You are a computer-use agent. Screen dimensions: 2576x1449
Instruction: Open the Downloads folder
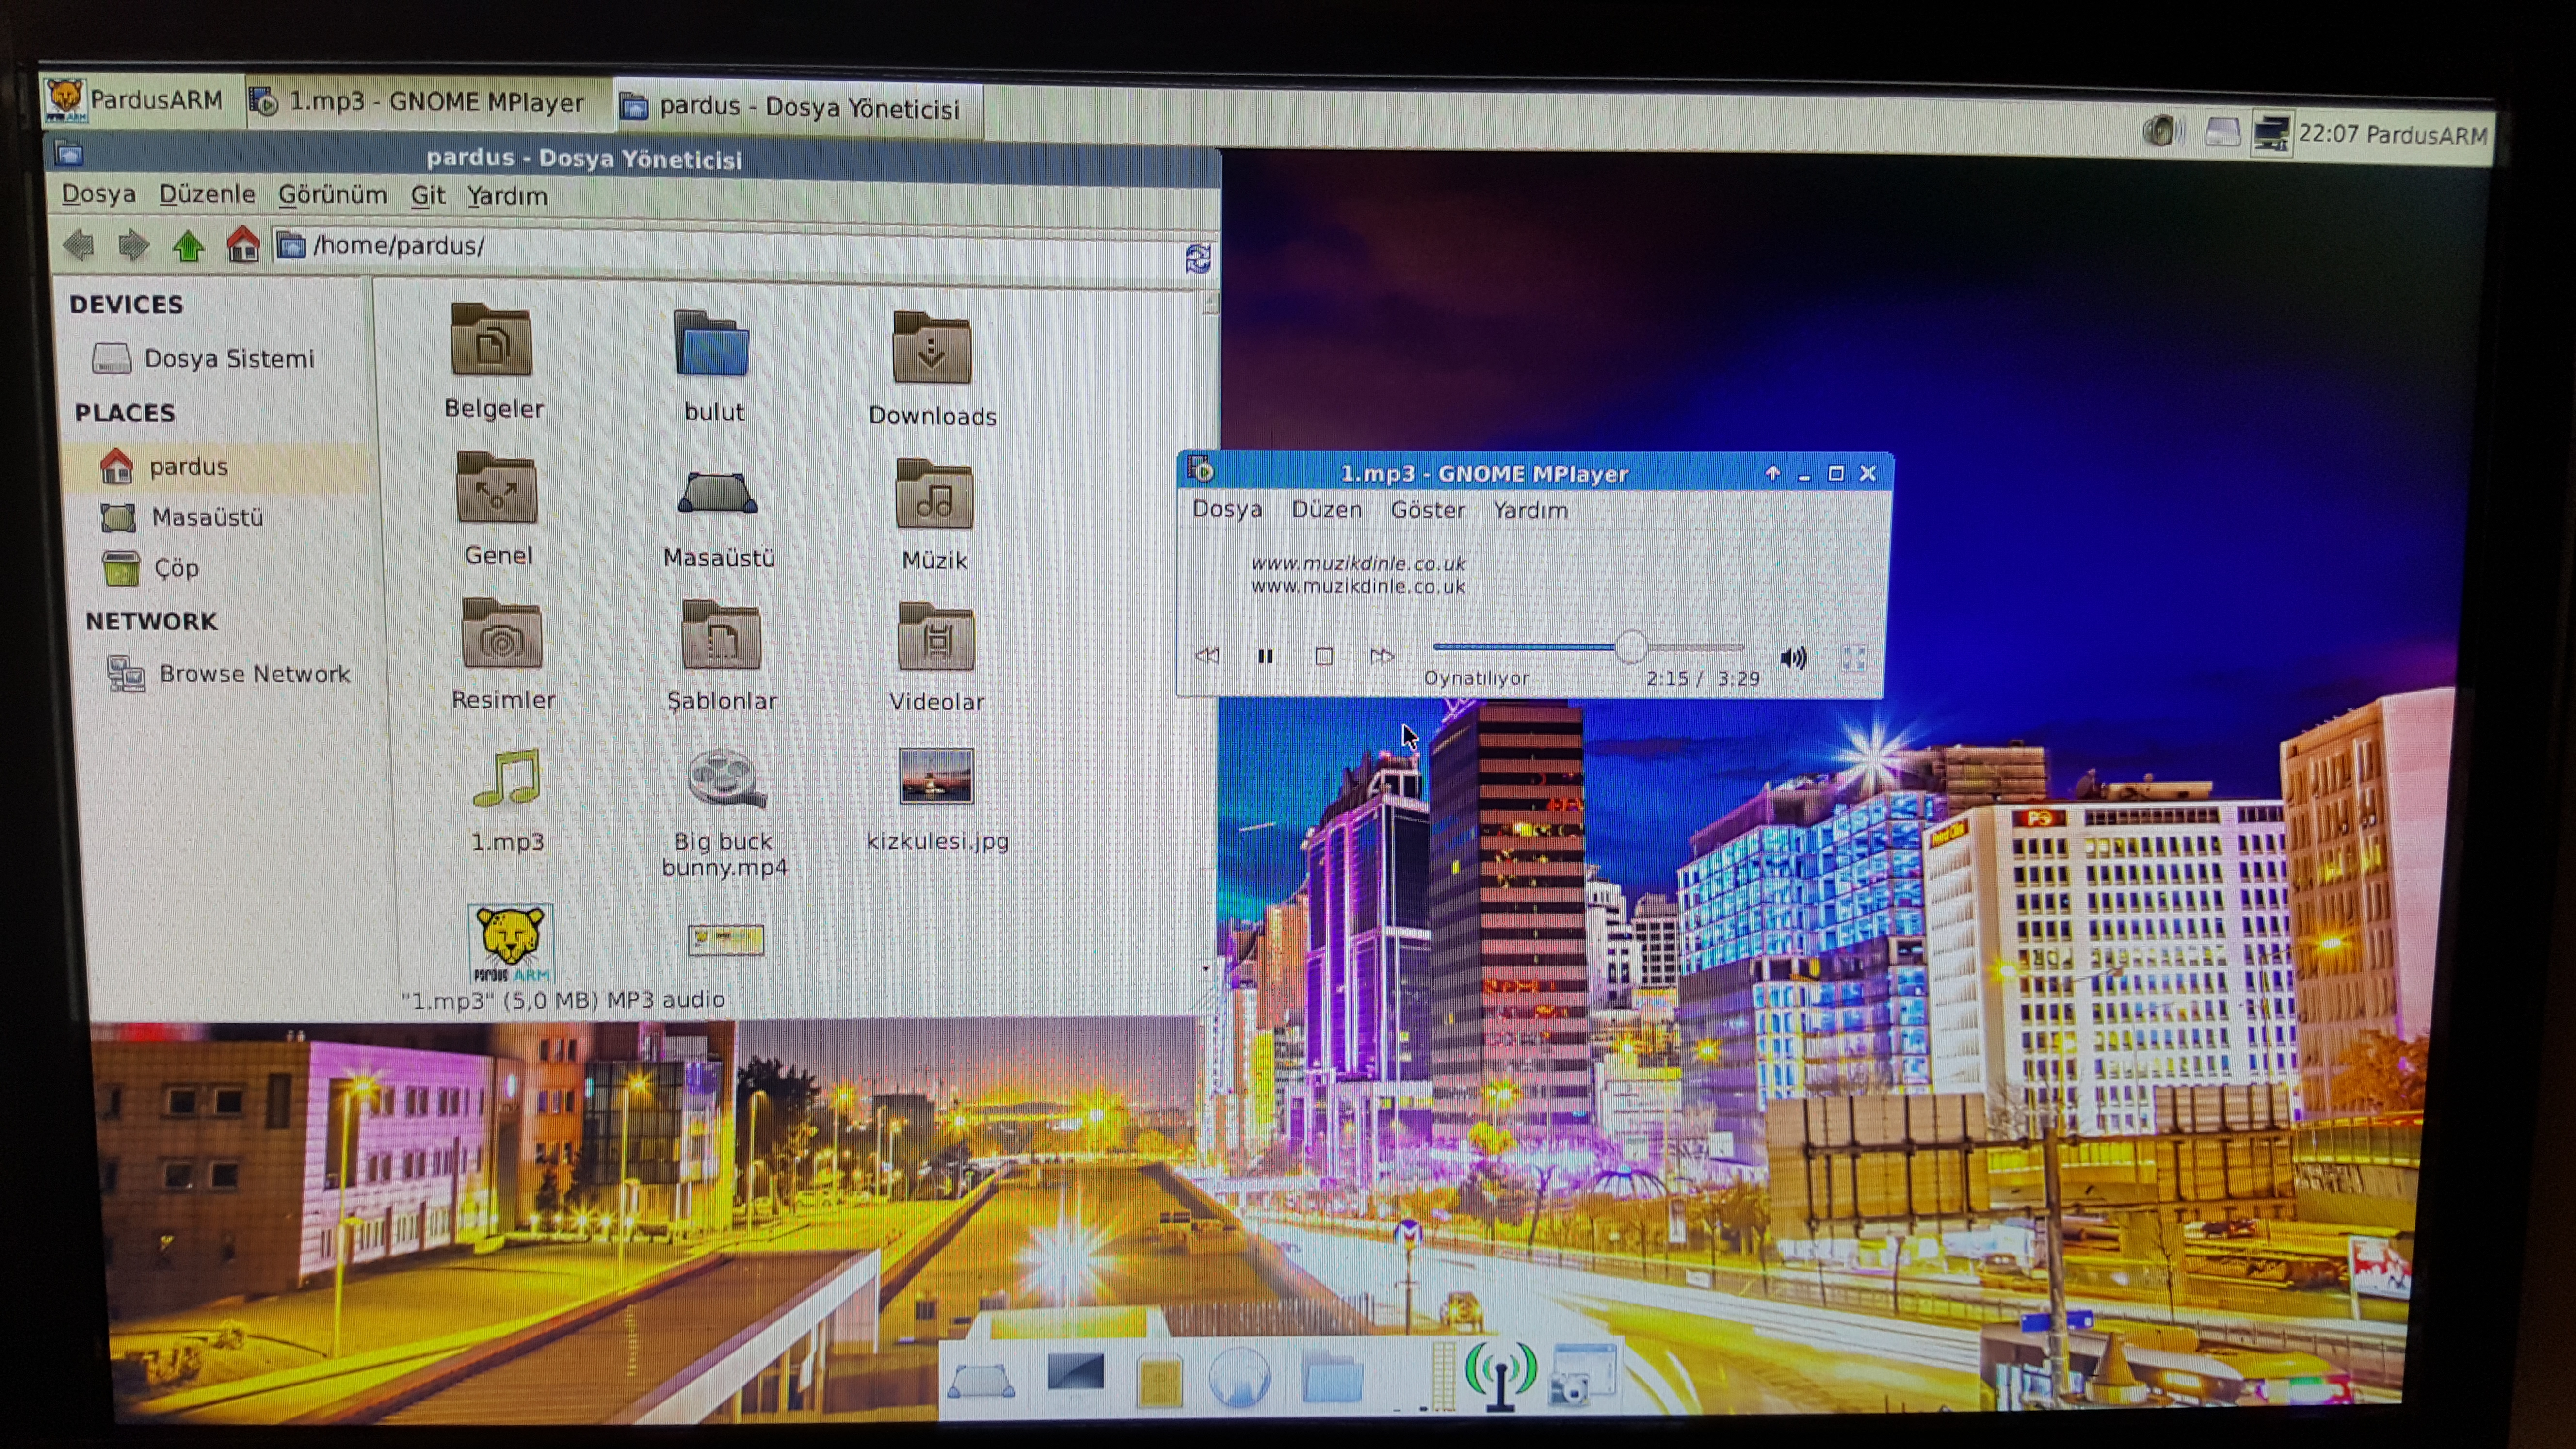point(932,370)
